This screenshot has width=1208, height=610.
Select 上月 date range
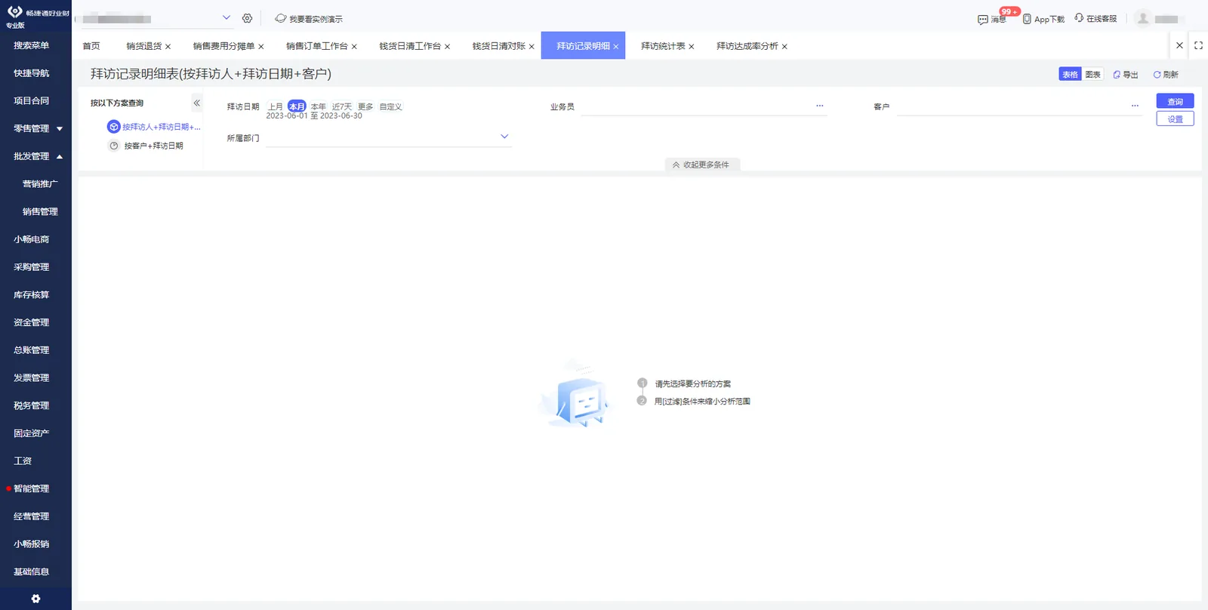coord(276,106)
